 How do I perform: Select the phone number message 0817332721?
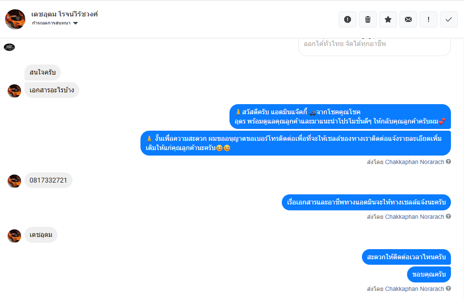click(48, 180)
